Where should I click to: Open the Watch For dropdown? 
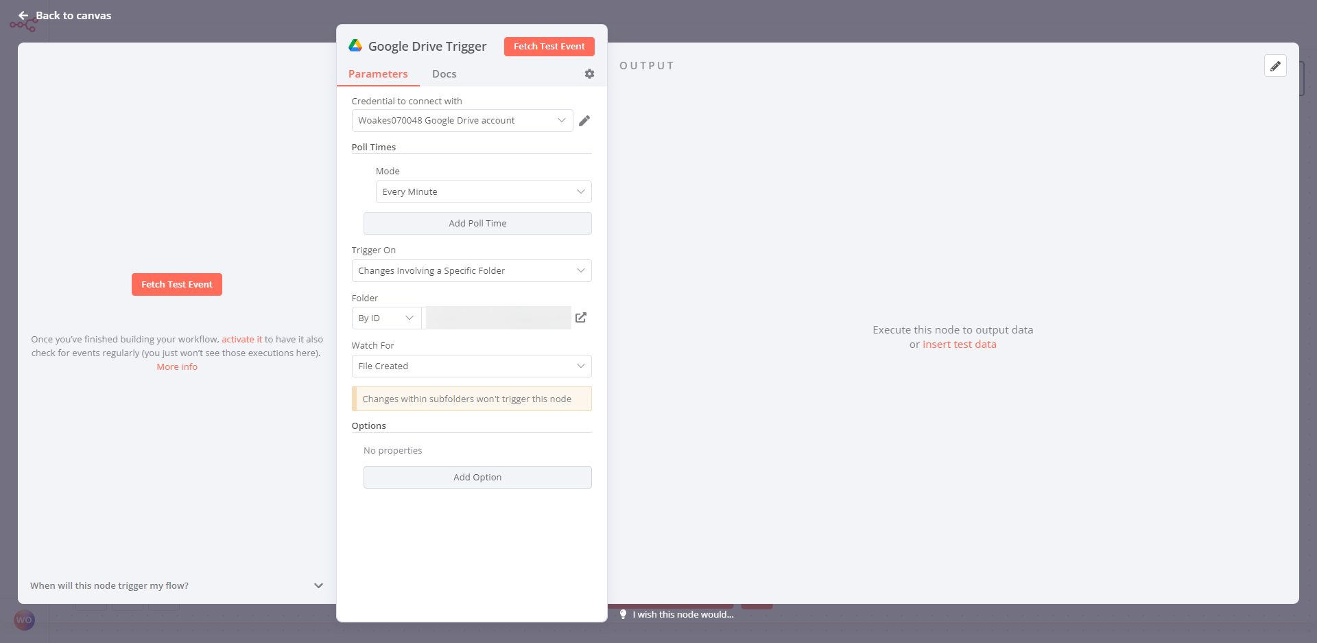click(471, 366)
